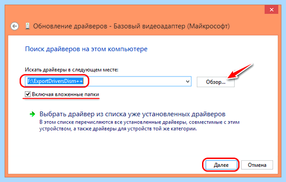286x182 pixels.
Task: Click the heading 'Поиск драйверов на этом компьютере'
Action: (86, 49)
